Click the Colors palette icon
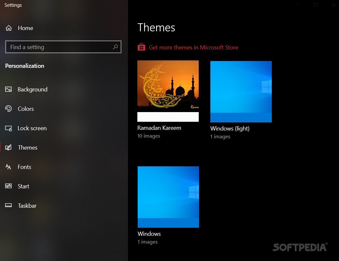This screenshot has height=261, width=339. pos(8,109)
